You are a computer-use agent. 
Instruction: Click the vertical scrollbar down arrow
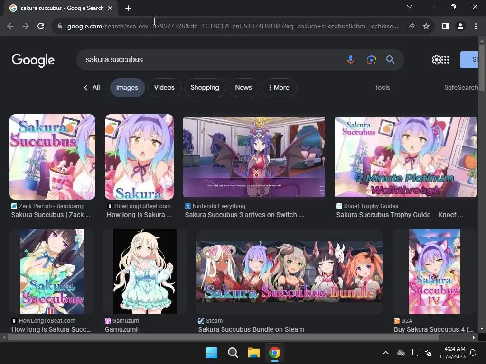pyautogui.click(x=482, y=329)
